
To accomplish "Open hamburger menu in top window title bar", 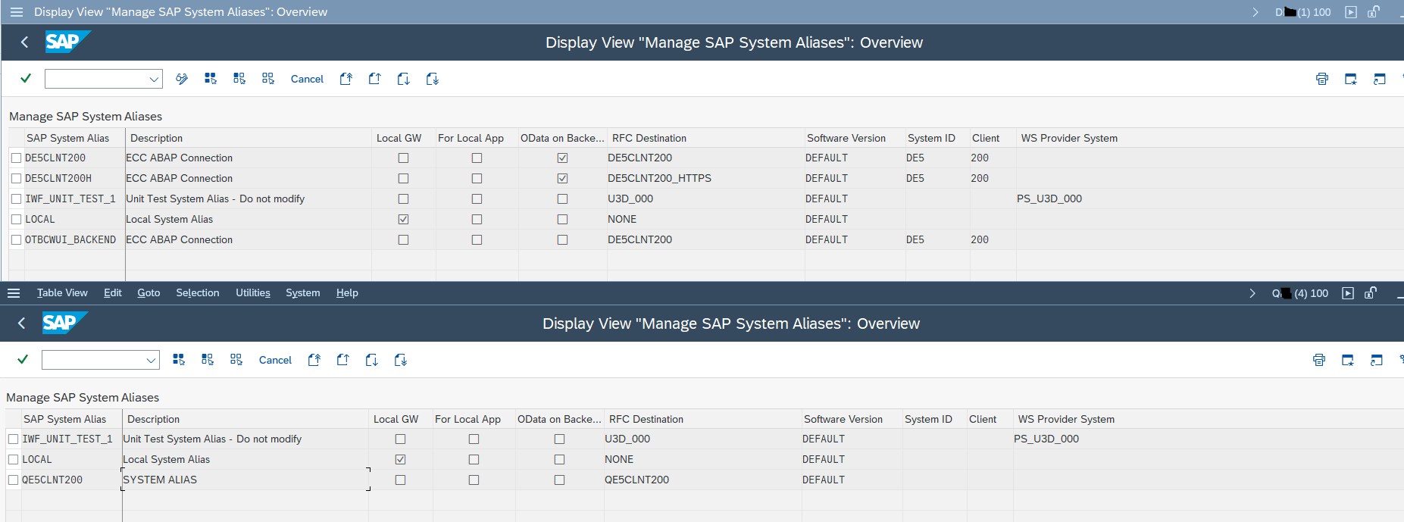I will point(17,12).
